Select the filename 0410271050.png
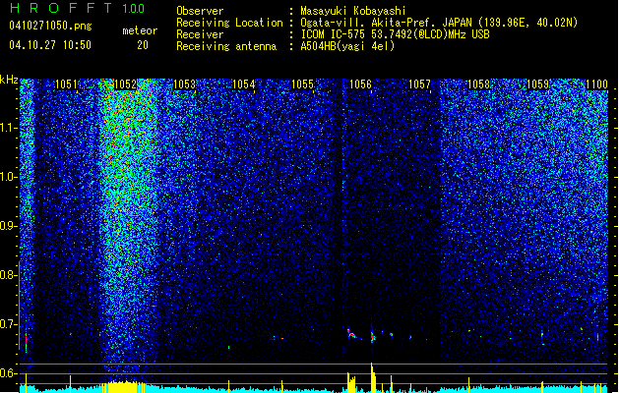This screenshot has height=393, width=619. pyautogui.click(x=50, y=26)
